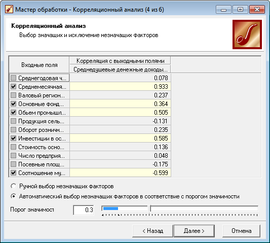Minimize the Мастер обработки window

223,10
